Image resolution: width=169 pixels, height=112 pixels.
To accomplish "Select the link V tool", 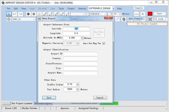I will pos(67,14).
